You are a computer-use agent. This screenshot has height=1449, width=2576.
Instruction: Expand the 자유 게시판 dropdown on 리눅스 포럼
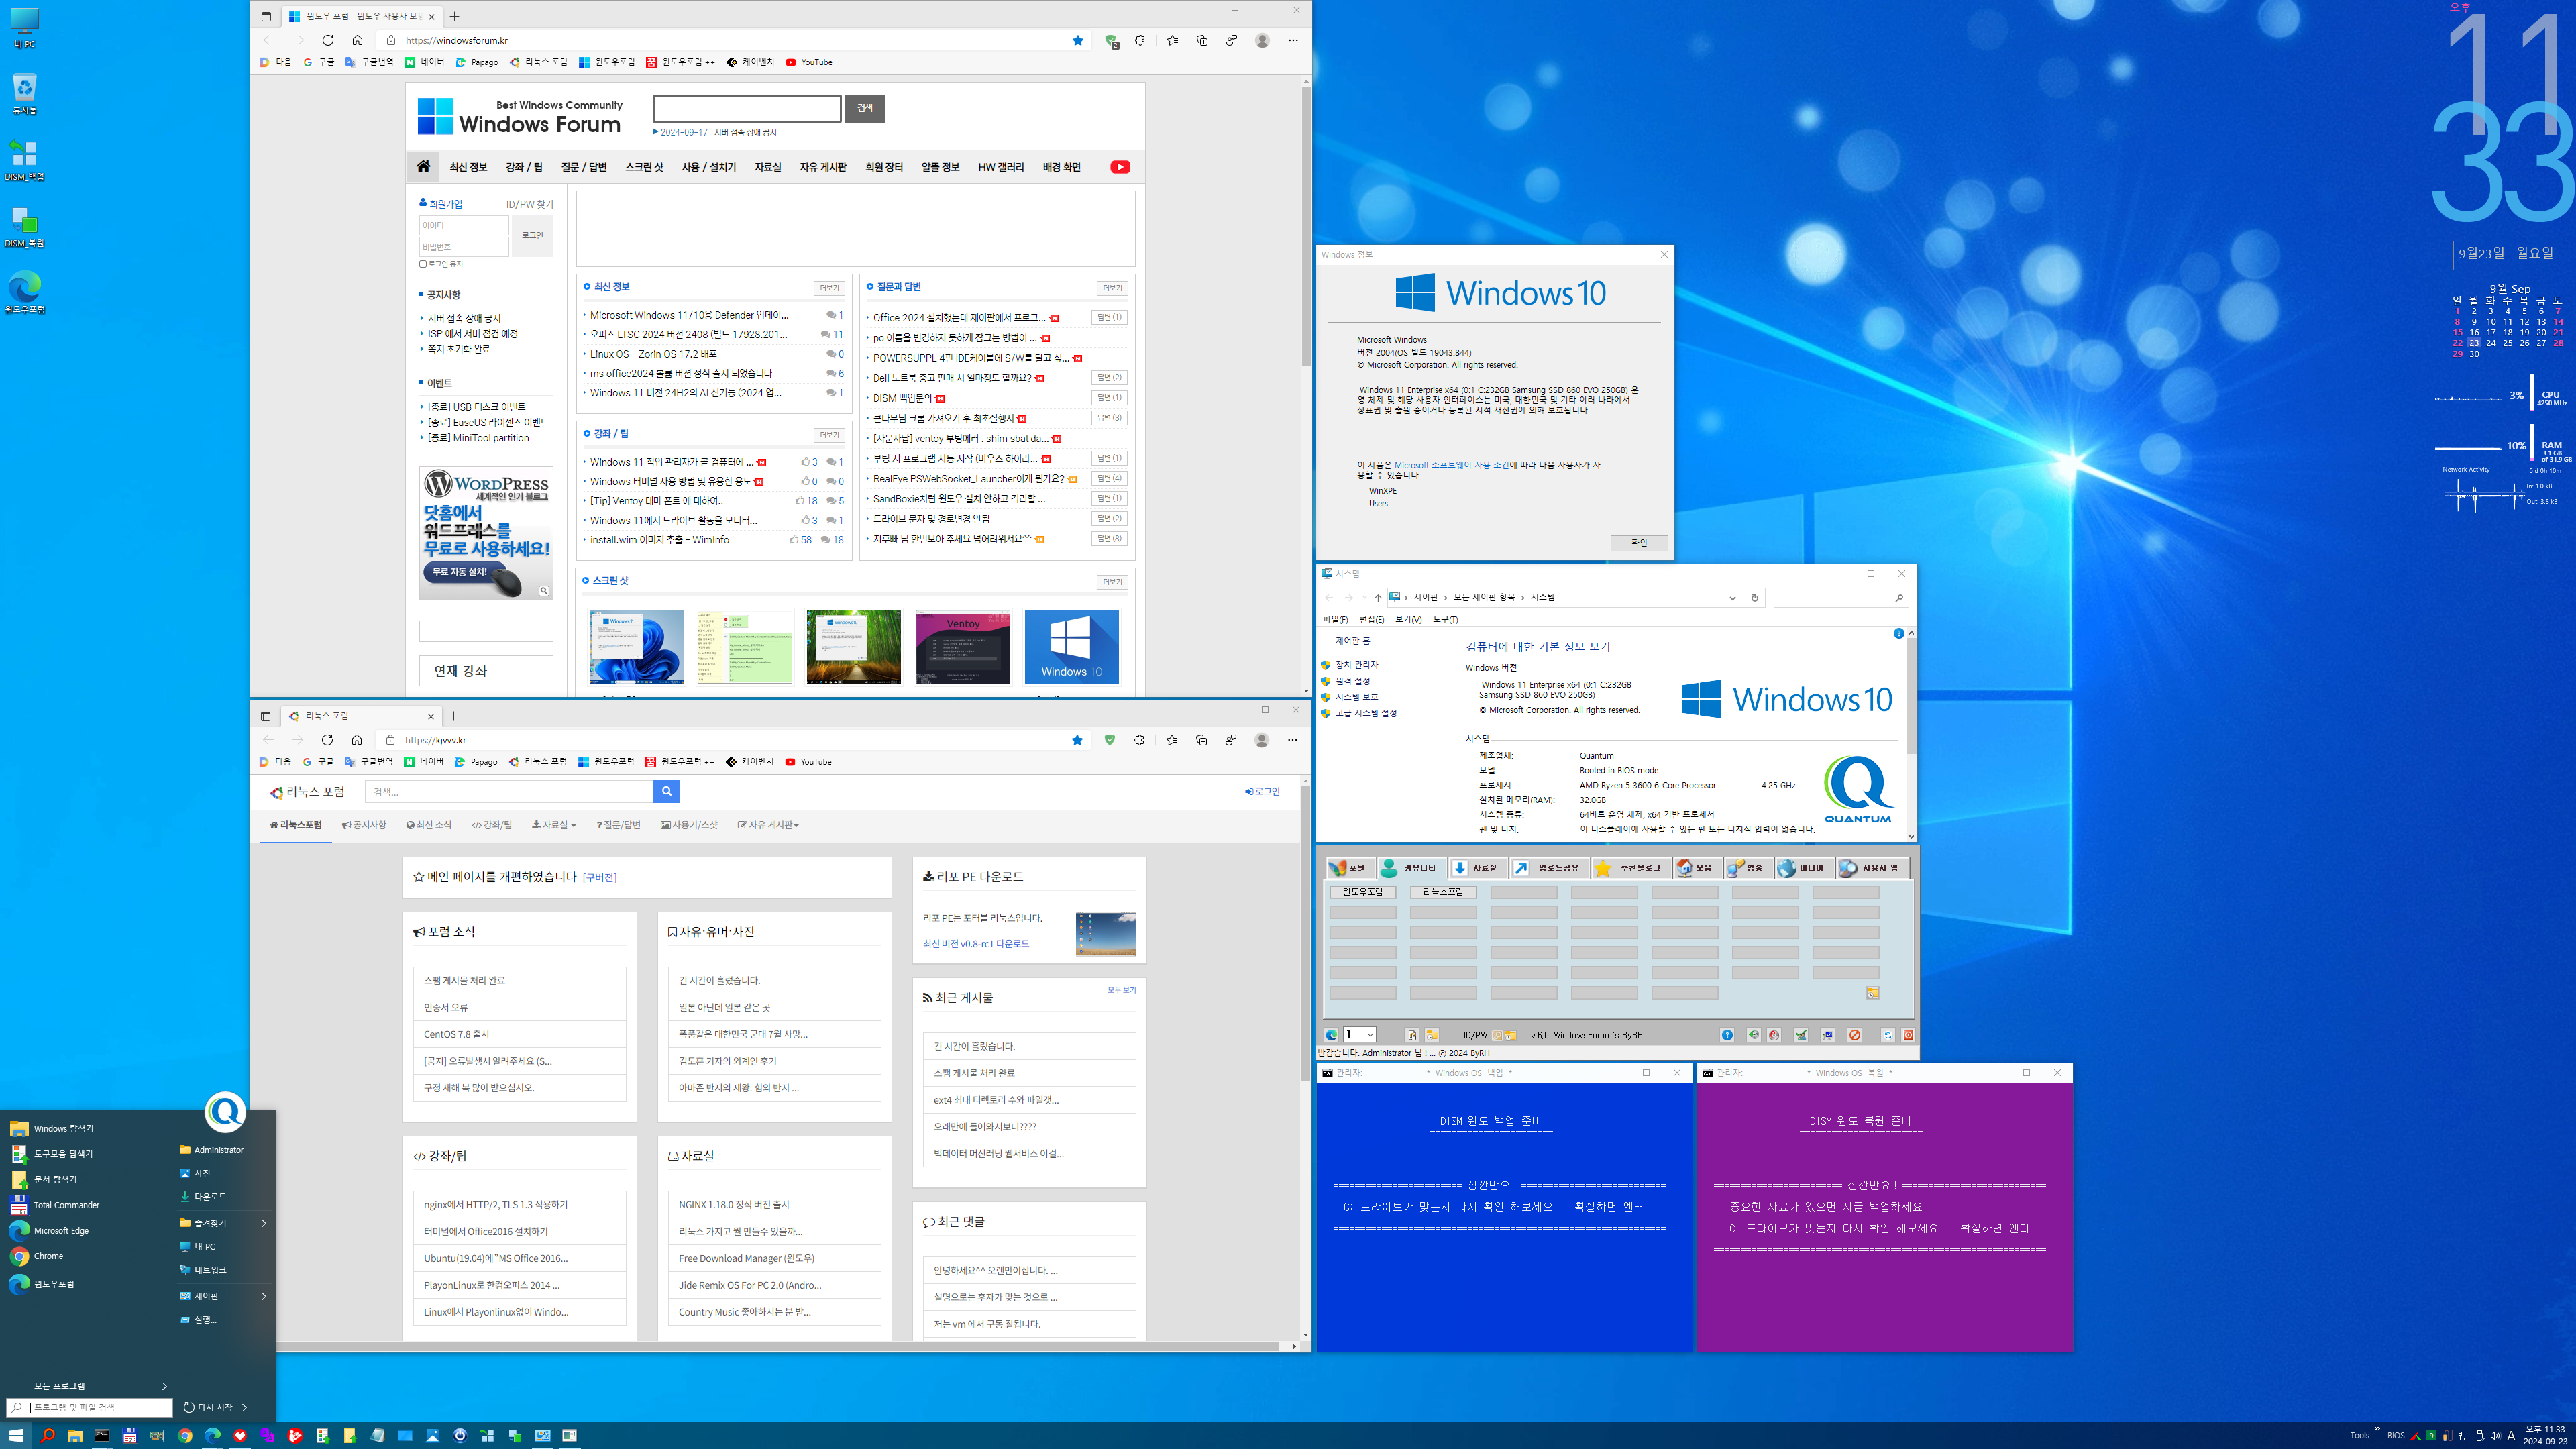[x=768, y=825]
